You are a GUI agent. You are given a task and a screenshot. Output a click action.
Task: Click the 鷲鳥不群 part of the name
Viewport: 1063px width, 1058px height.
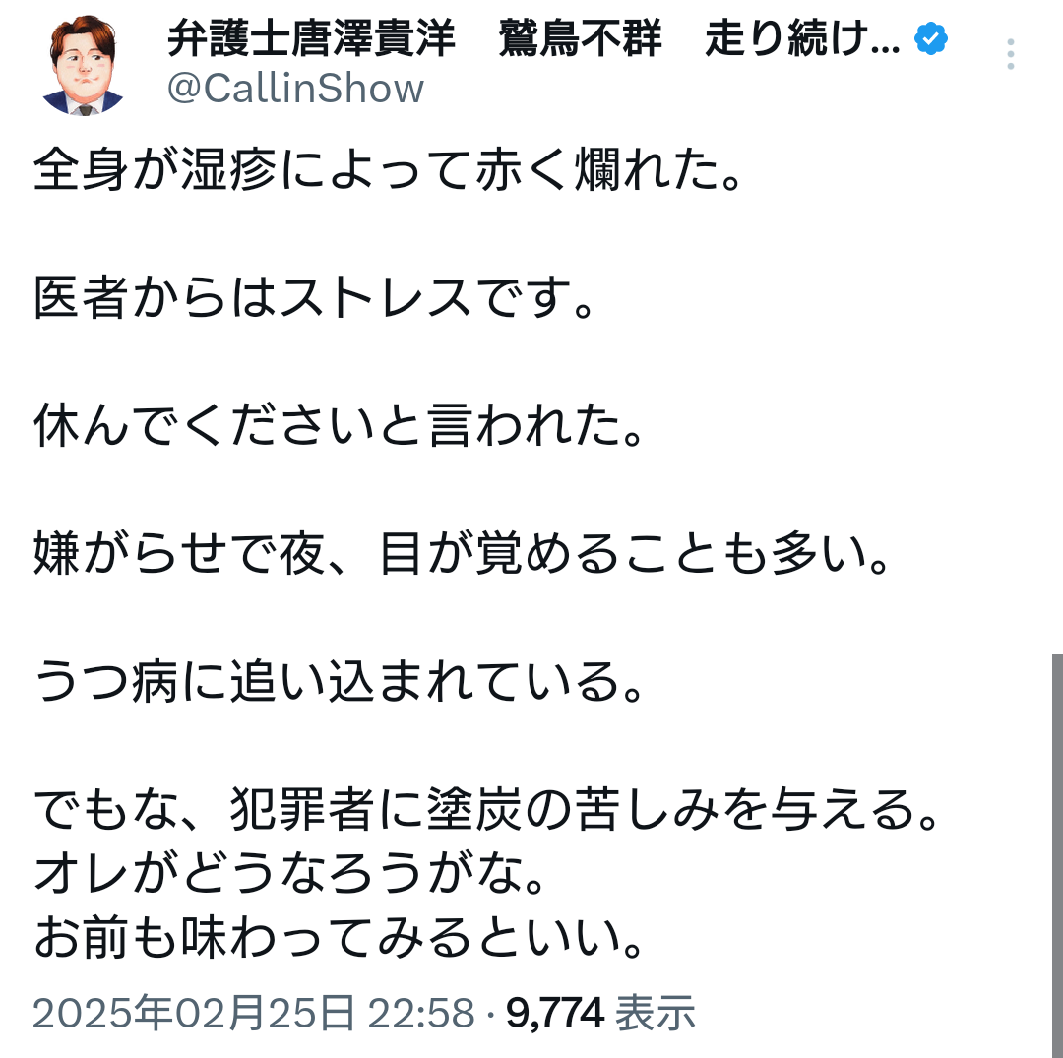click(580, 39)
